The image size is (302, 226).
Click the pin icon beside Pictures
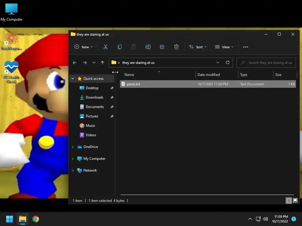[112, 116]
